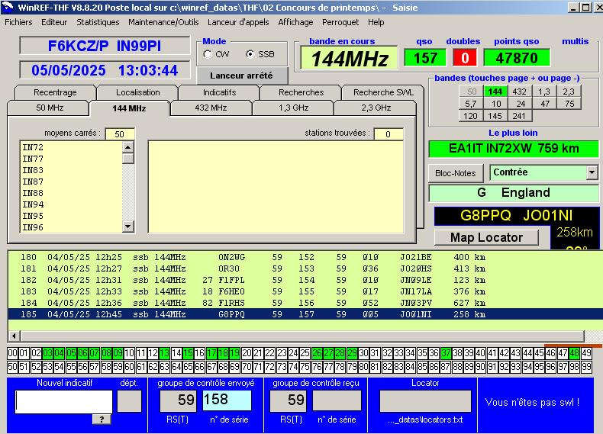
Task: Click the Lanceur arrêté button
Action: [x=242, y=76]
